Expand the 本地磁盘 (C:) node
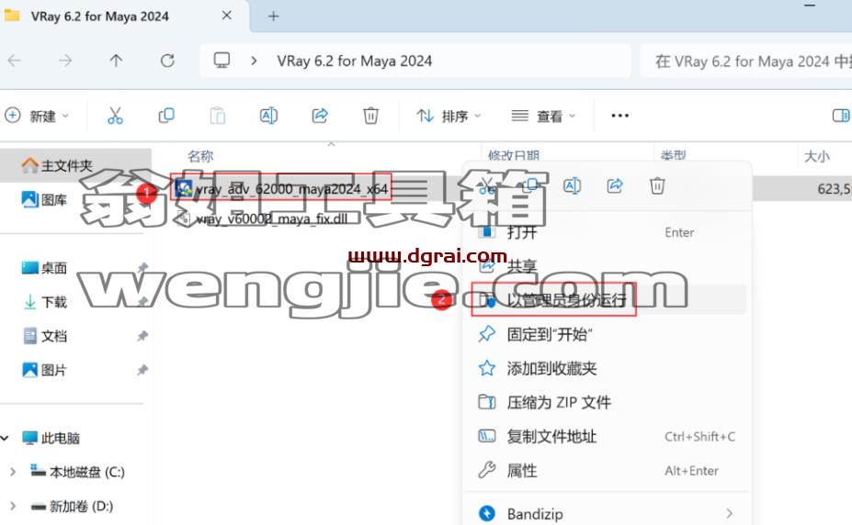Image resolution: width=852 pixels, height=525 pixels. click(x=13, y=472)
